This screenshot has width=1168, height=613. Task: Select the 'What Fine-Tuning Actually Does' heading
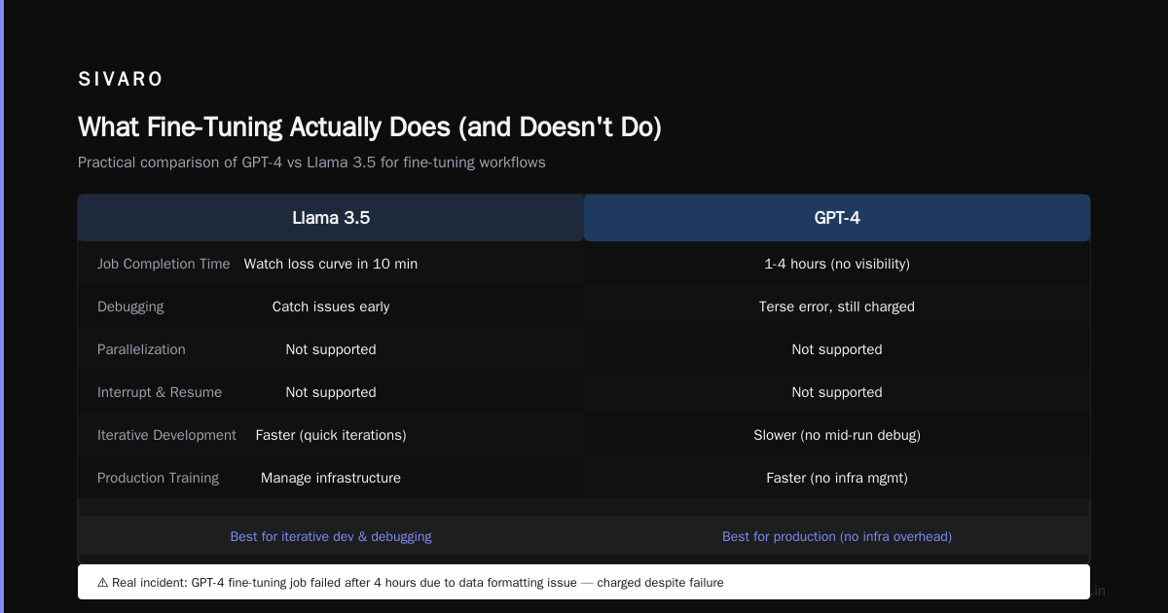click(x=370, y=126)
